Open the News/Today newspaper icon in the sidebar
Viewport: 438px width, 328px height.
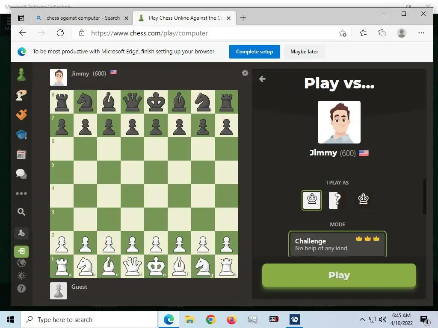21,154
